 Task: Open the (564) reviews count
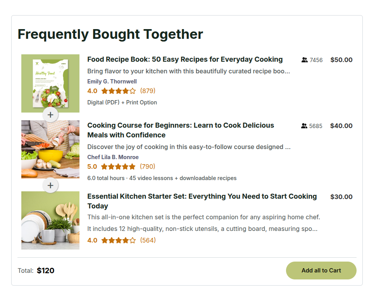pos(148,240)
